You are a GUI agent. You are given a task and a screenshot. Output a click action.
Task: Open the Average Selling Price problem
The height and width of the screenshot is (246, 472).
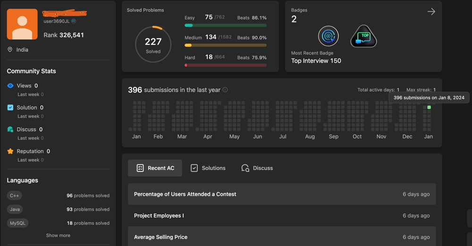pyautogui.click(x=160, y=237)
